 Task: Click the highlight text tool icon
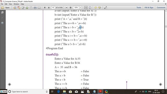tap(100, 8)
